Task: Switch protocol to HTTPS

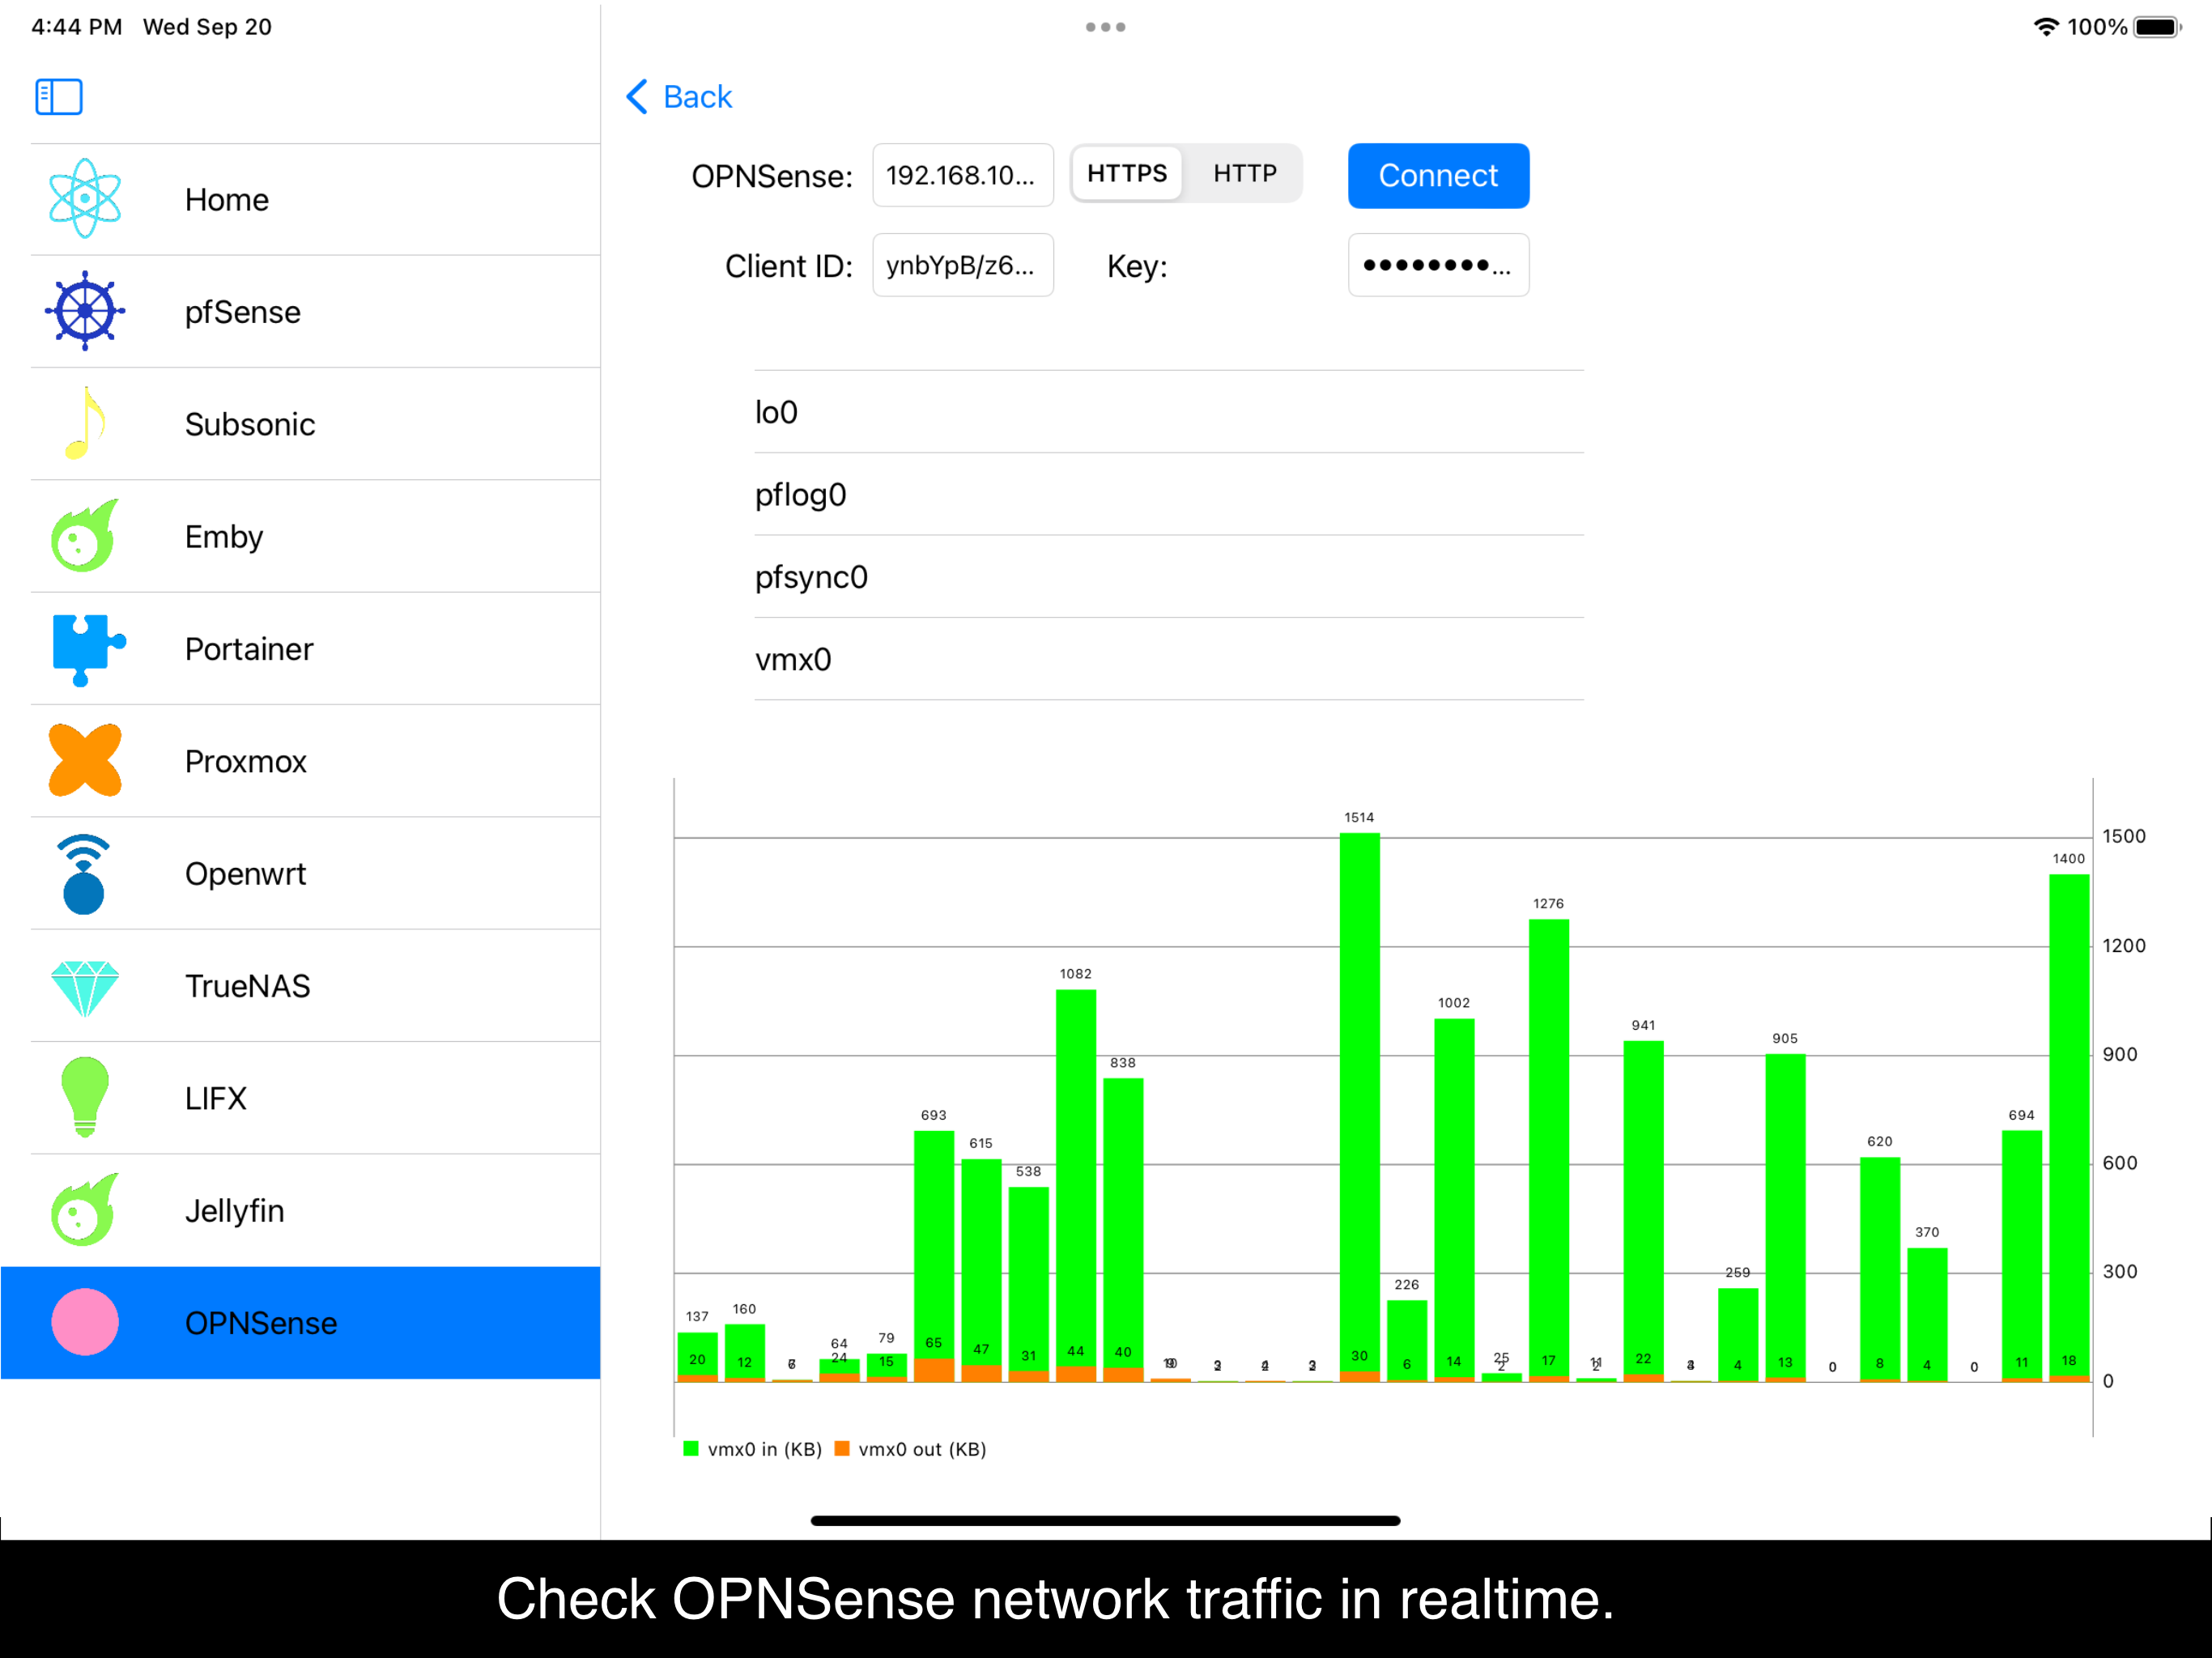Action: (x=1127, y=174)
